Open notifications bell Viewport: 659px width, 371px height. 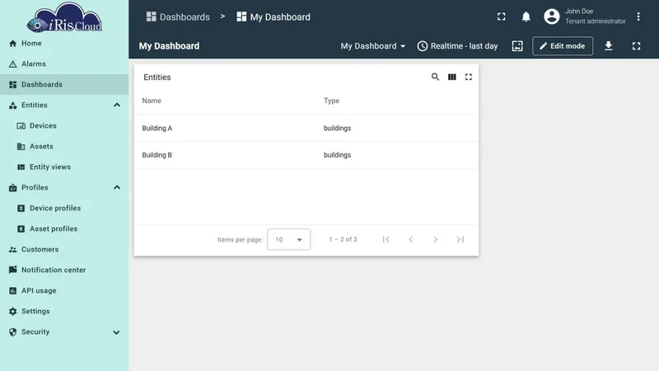click(526, 16)
